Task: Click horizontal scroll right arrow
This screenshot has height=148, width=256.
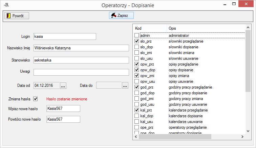Action: pyautogui.click(x=242, y=137)
